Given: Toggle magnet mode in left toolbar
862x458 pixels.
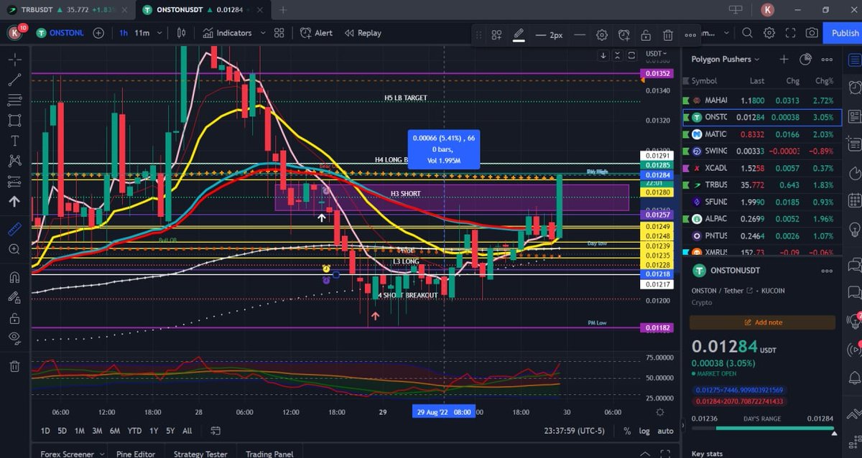Looking at the screenshot, I should pos(14,276).
